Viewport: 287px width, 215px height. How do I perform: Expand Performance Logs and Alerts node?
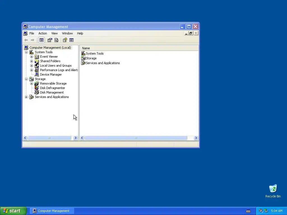click(x=31, y=70)
